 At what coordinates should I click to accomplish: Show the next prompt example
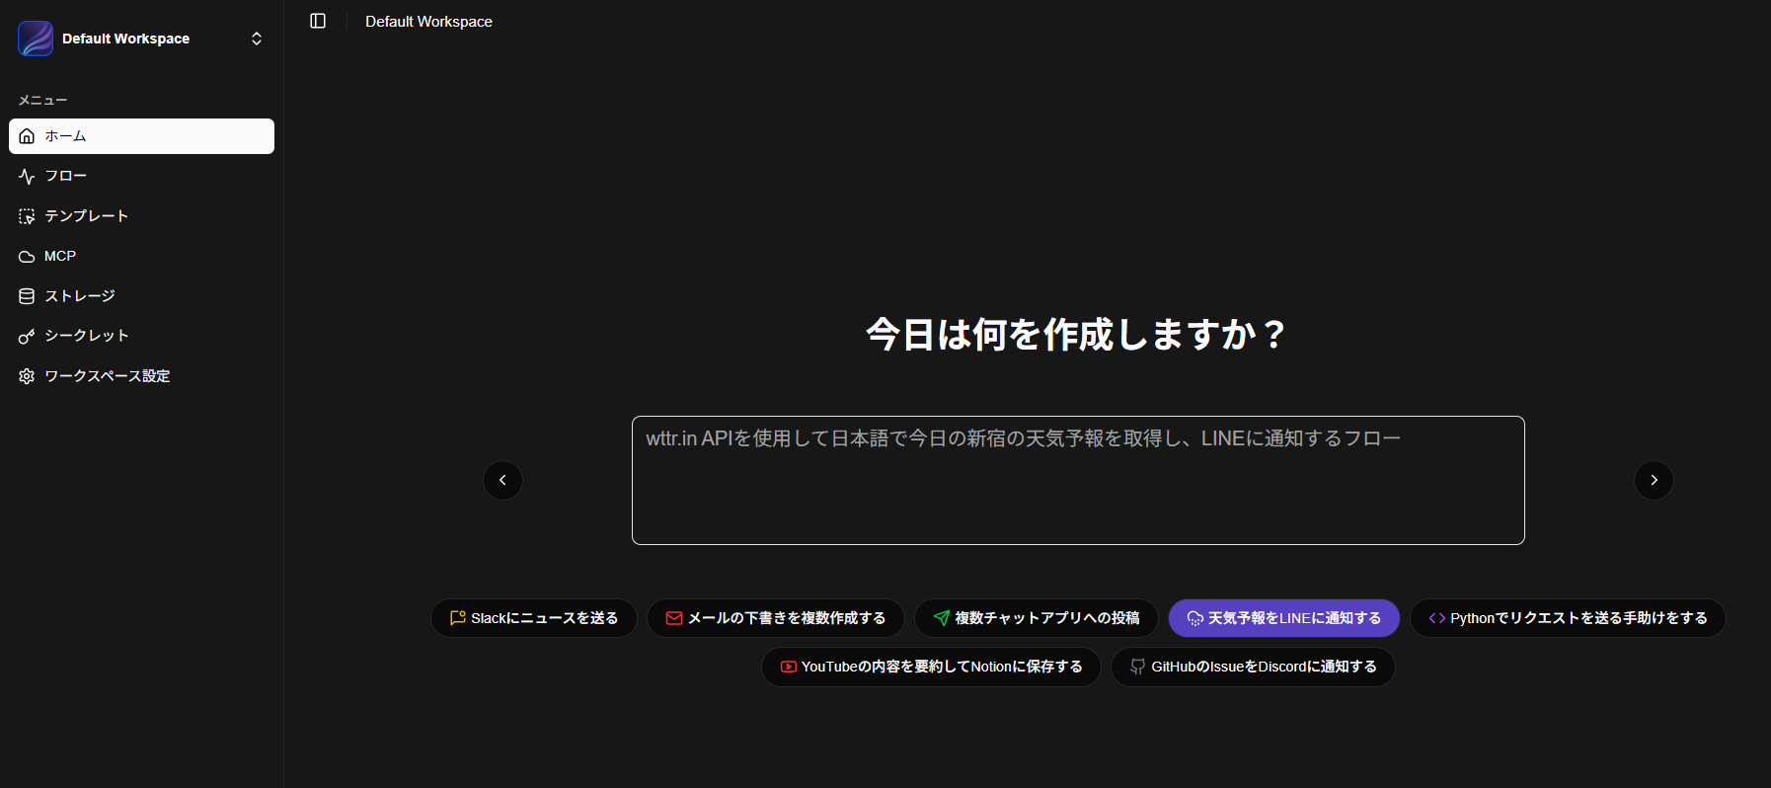(x=1654, y=481)
